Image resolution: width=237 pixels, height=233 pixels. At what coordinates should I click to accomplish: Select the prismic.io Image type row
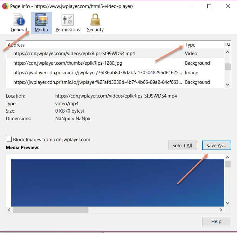coord(95,73)
